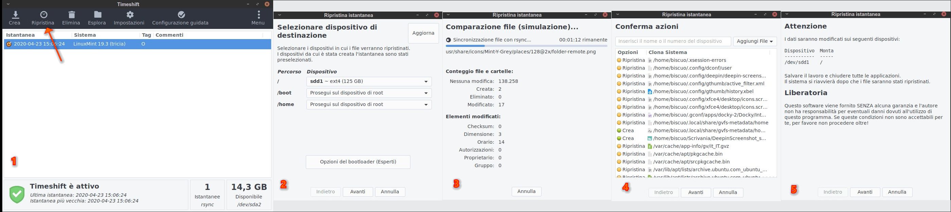Click the Timeshift è attivo status heading
The image size is (951, 212).
(65, 186)
